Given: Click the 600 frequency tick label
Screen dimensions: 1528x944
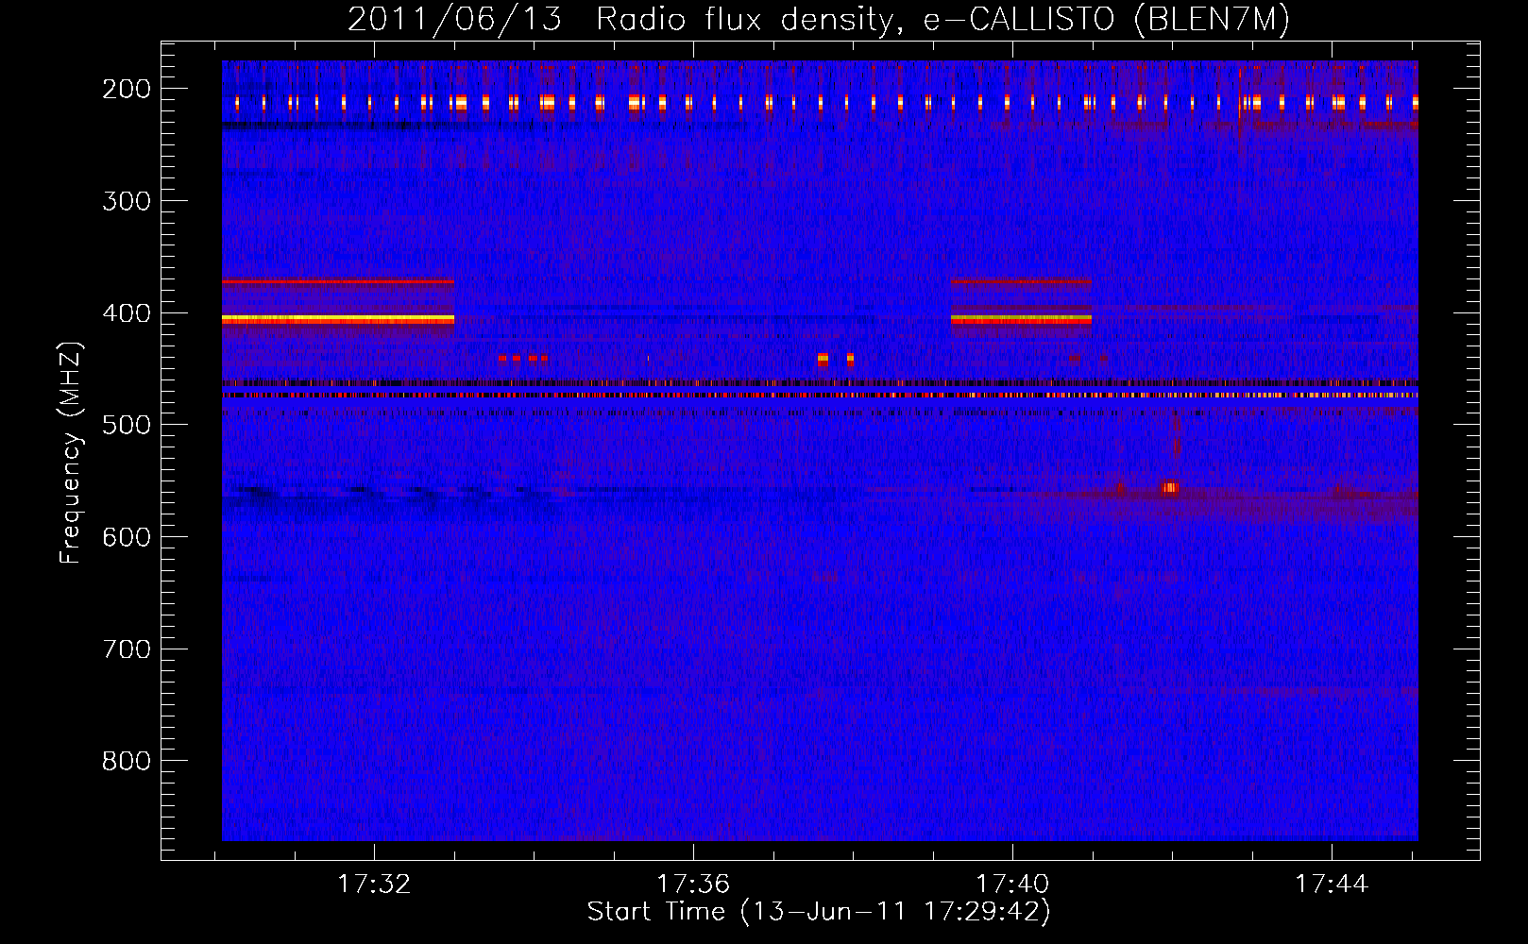Looking at the screenshot, I should [126, 537].
